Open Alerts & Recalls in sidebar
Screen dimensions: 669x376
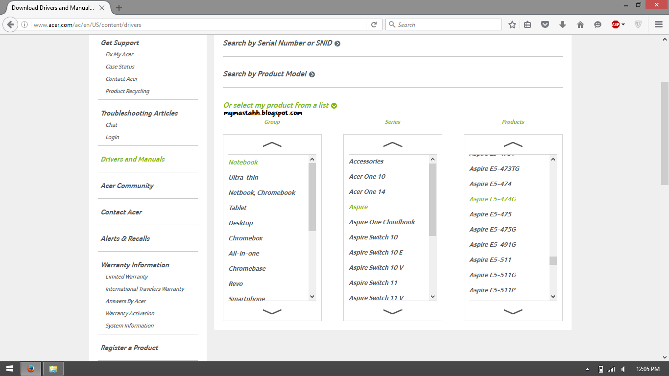coord(125,238)
